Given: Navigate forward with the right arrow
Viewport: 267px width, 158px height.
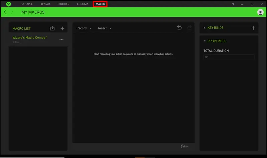Looking at the screenshot, I should [x=12, y=12].
